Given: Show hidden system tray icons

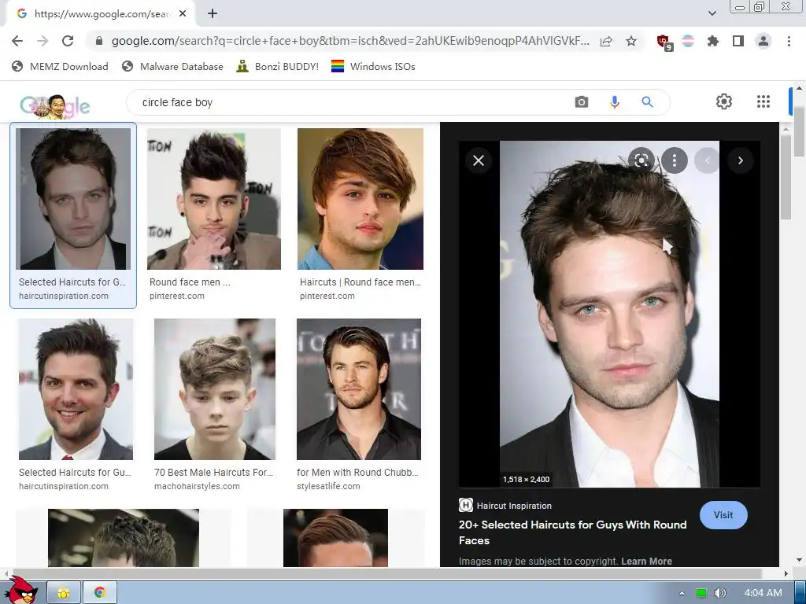Looking at the screenshot, I should coord(682,593).
